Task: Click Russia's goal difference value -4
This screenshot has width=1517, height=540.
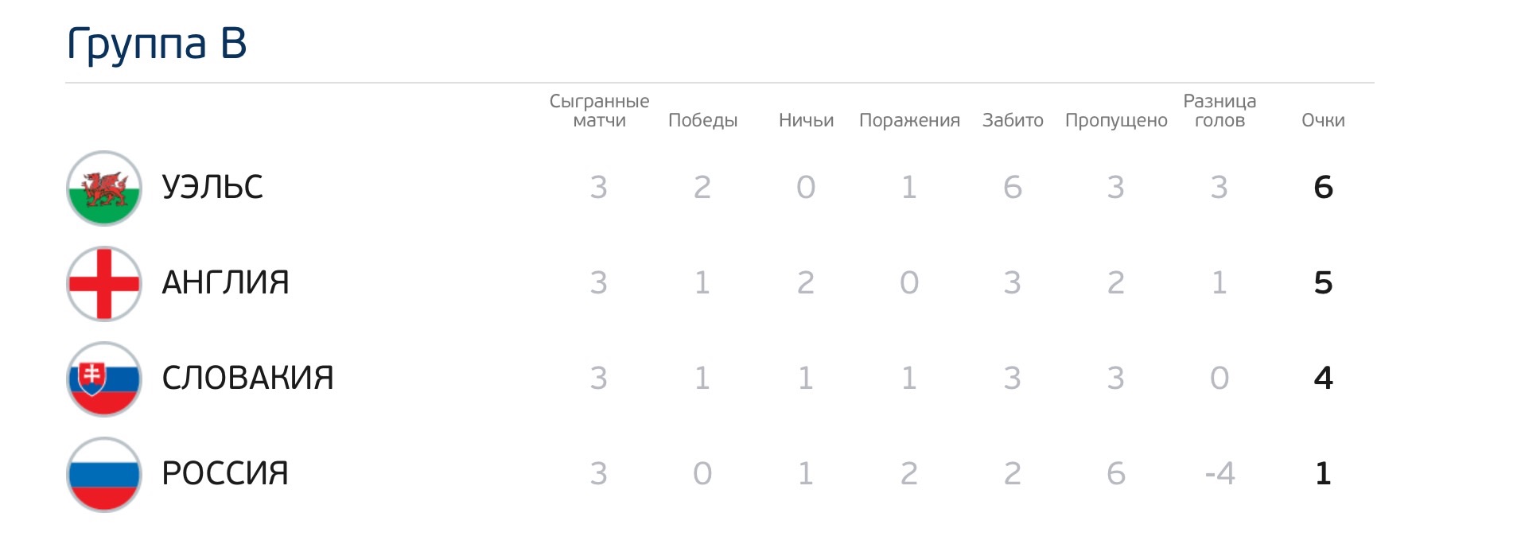Action: coord(1219,474)
